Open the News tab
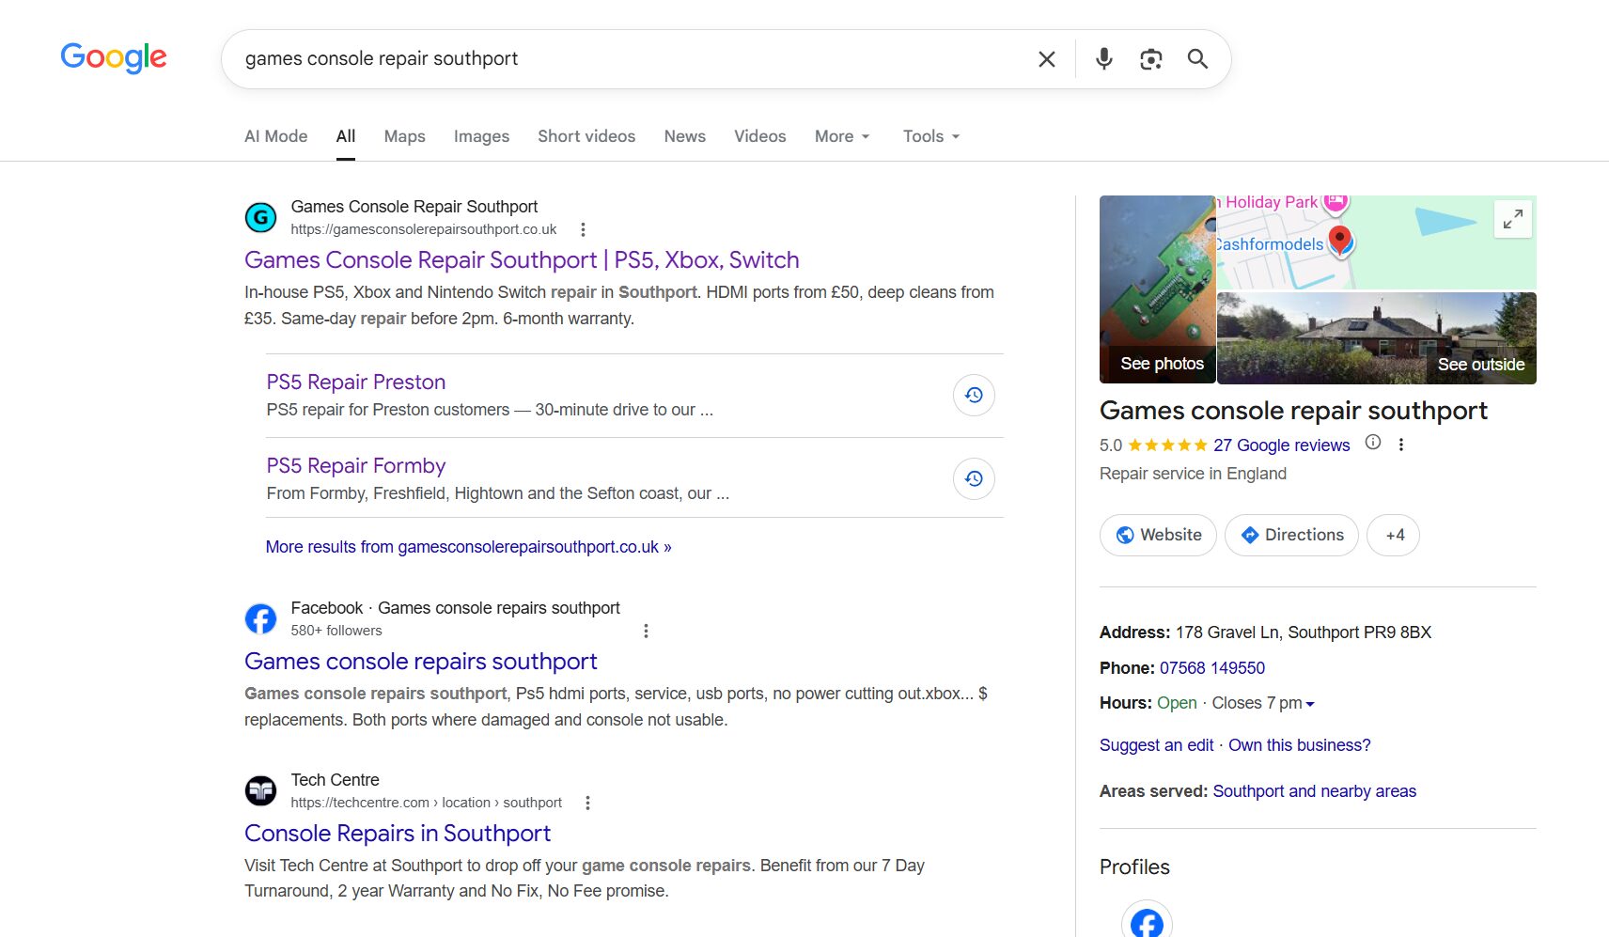Screen dimensions: 1609x937 tap(685, 136)
